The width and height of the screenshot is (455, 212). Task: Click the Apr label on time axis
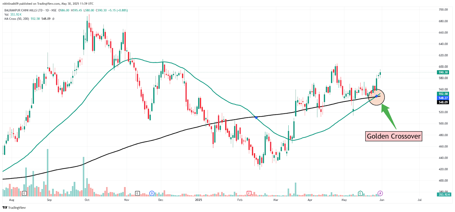click(x=310, y=200)
